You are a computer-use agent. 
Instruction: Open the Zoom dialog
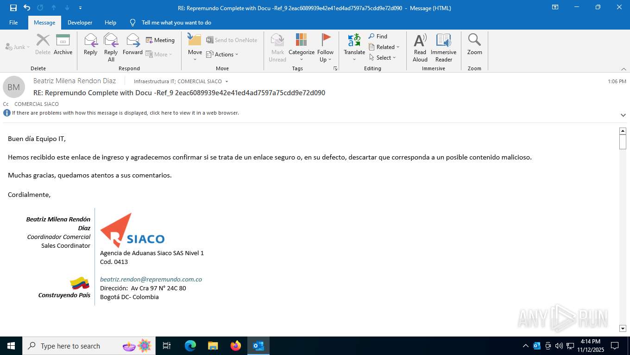coord(474,45)
